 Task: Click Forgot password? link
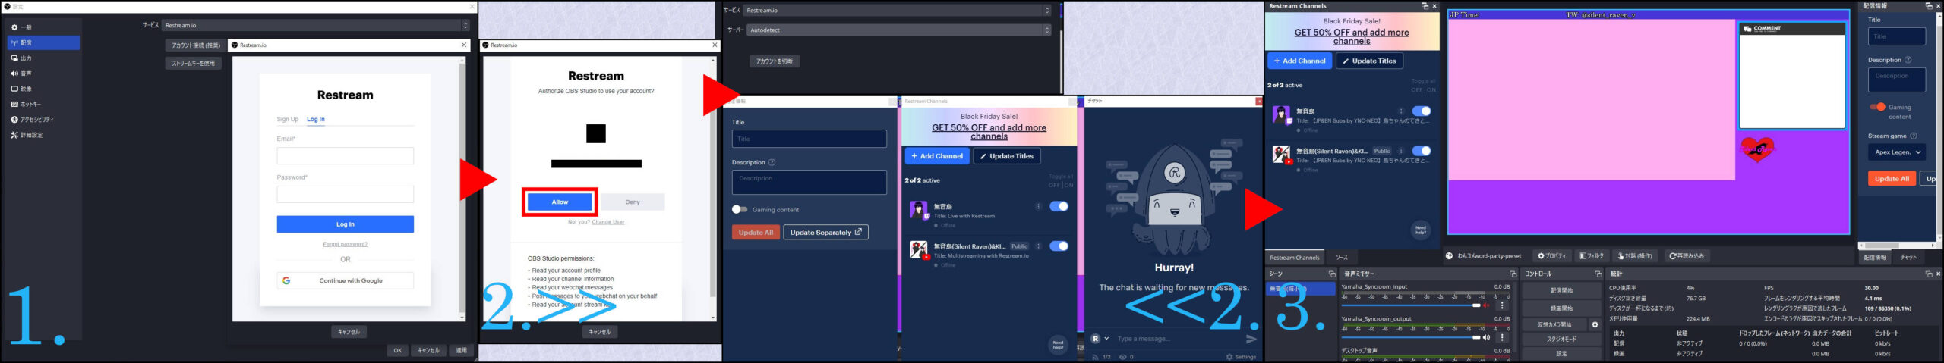(345, 244)
